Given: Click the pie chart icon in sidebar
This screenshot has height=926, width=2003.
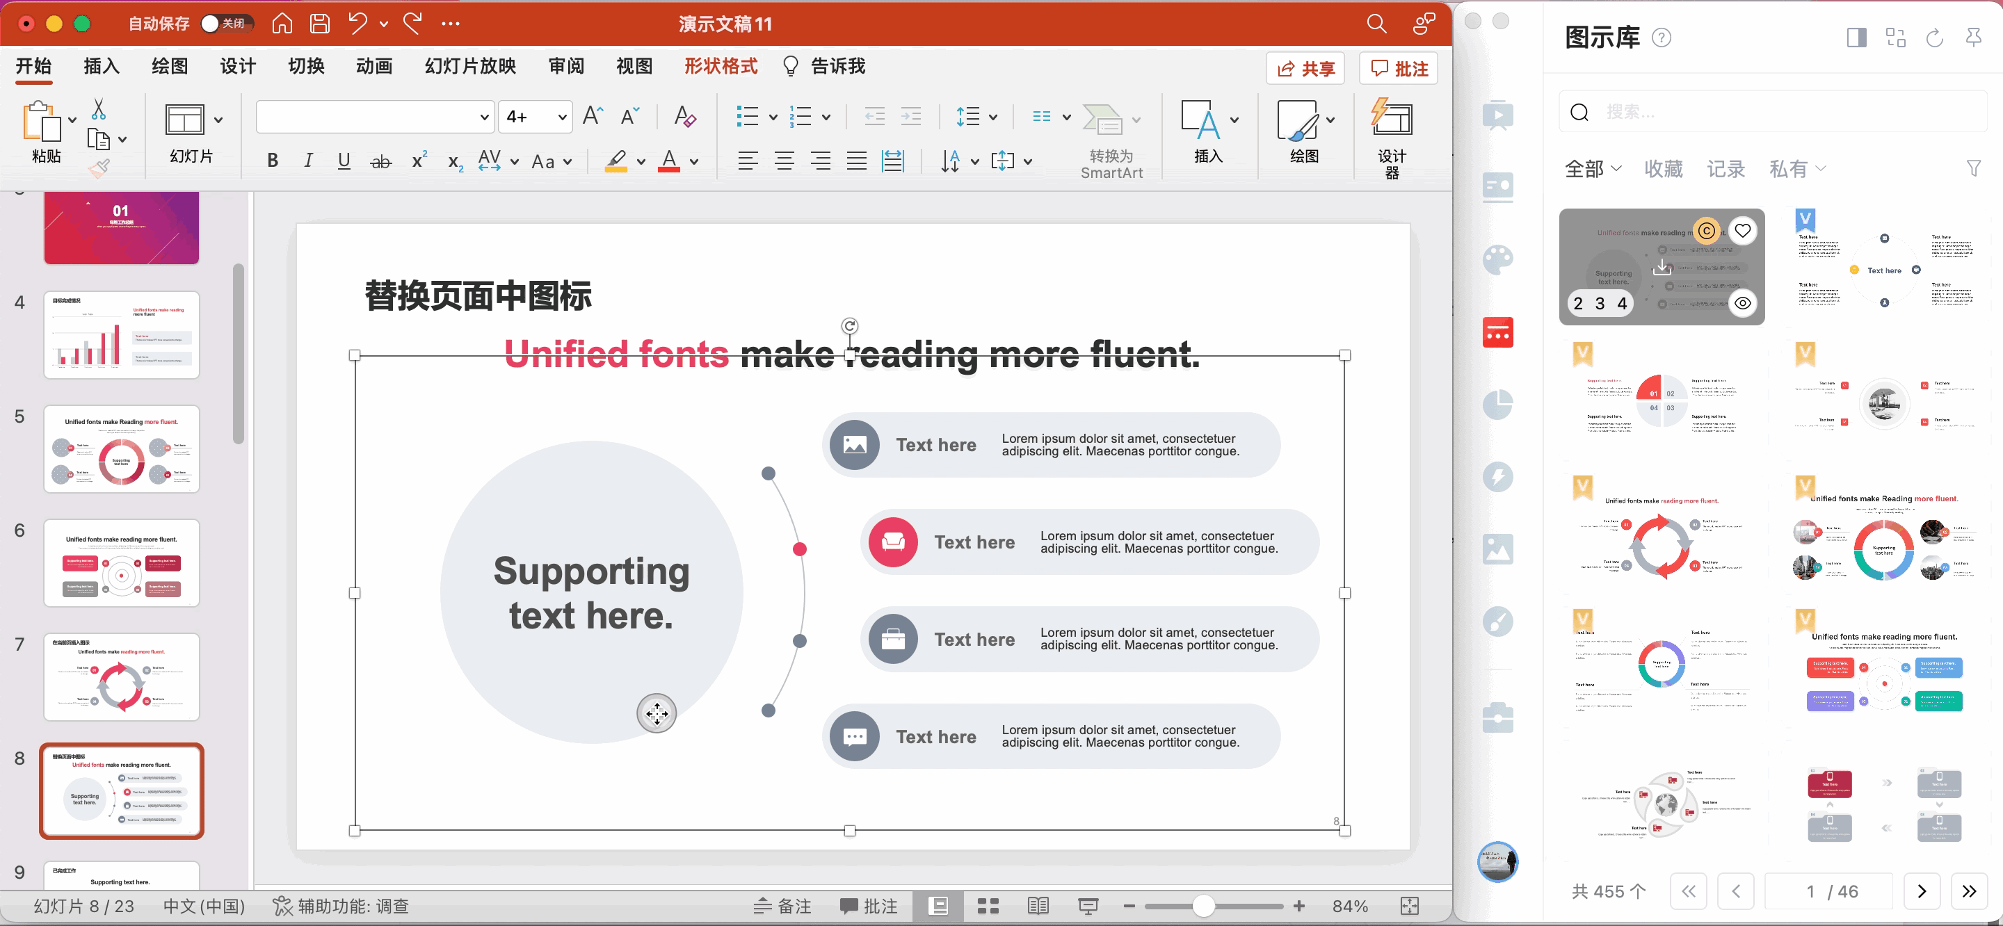Looking at the screenshot, I should pos(1497,405).
